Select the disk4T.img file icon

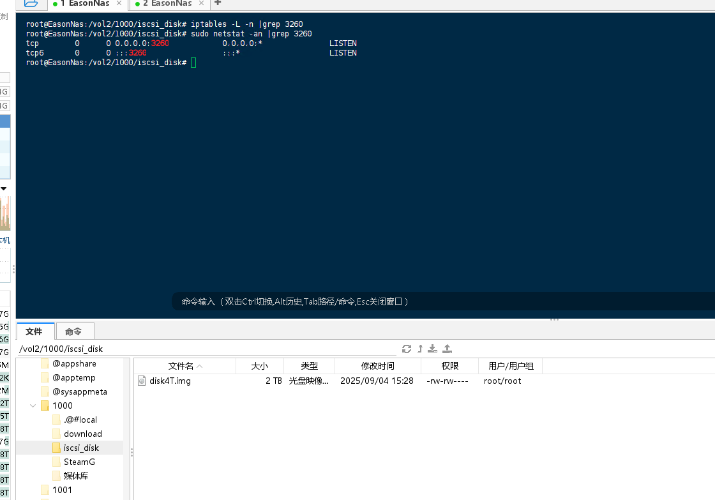142,381
